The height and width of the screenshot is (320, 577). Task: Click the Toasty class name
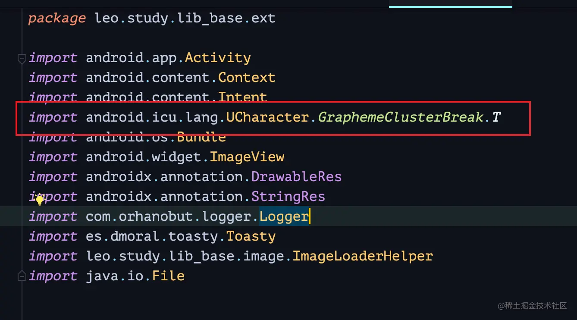251,236
